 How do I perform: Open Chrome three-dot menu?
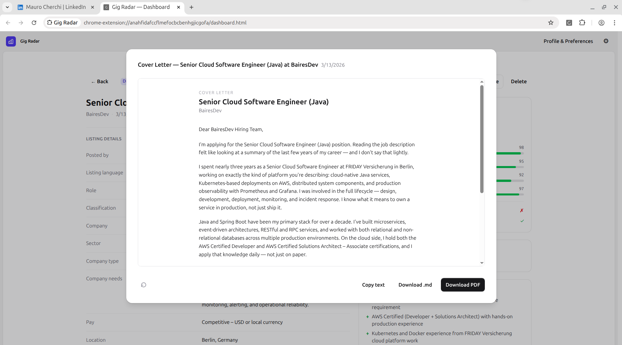[614, 22]
